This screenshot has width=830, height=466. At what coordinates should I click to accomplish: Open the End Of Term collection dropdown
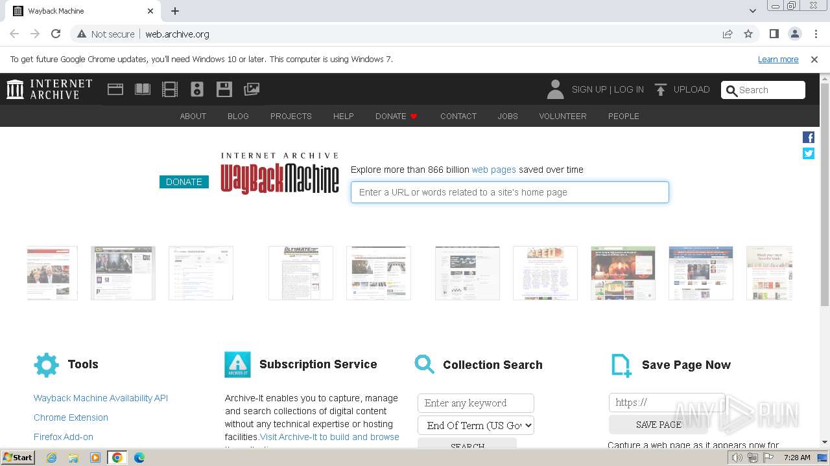[x=476, y=425]
